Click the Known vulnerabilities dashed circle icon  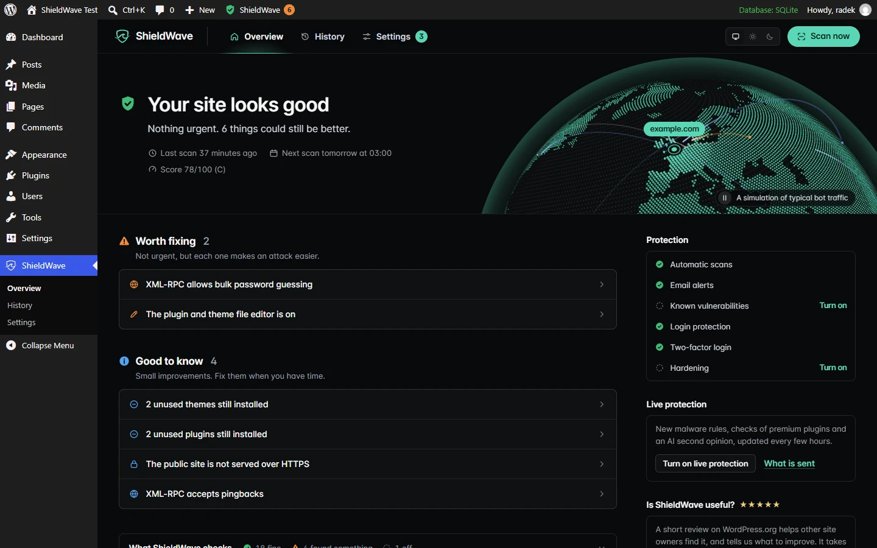coord(660,306)
